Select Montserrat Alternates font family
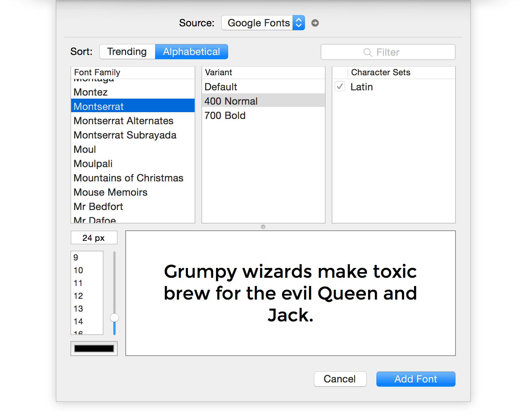This screenshot has height=414, width=527. [133, 121]
